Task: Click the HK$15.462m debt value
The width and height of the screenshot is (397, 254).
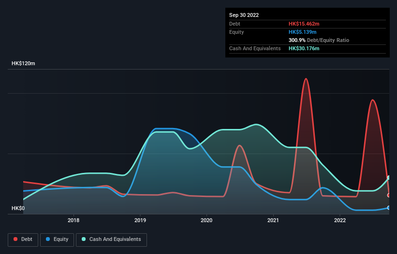Action: [304, 24]
